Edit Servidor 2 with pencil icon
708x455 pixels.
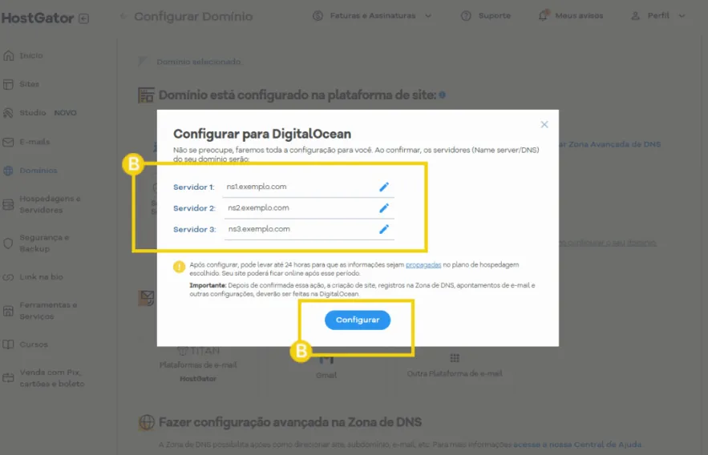tap(384, 208)
